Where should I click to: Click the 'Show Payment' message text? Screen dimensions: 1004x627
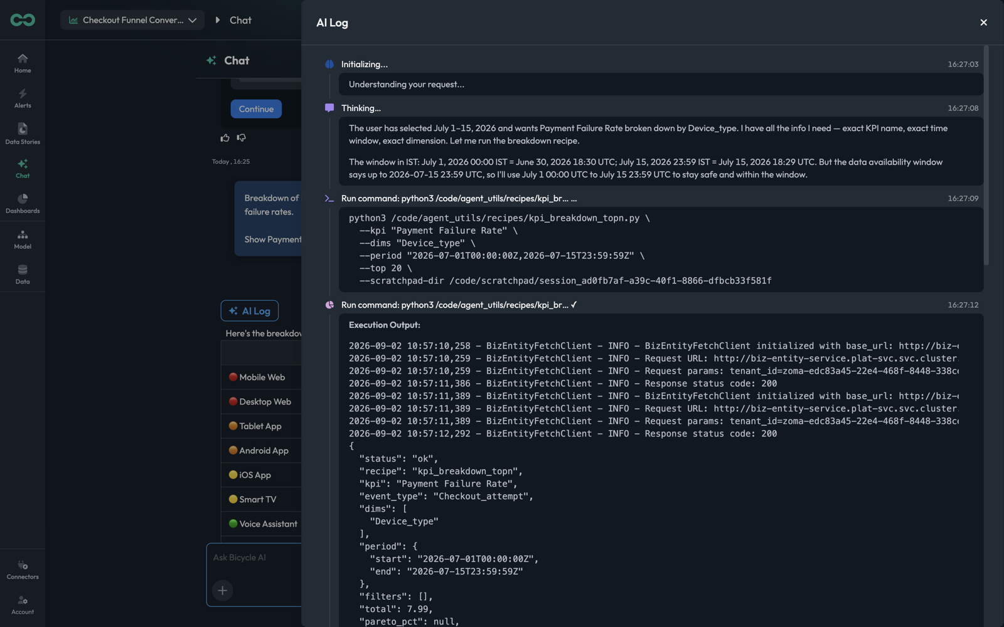click(x=273, y=240)
